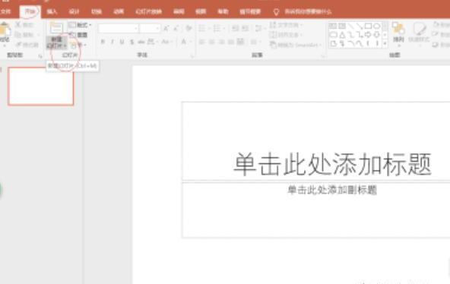Open the slide Layout (版式) dropdown
This screenshot has width=450, height=284.
(x=80, y=25)
